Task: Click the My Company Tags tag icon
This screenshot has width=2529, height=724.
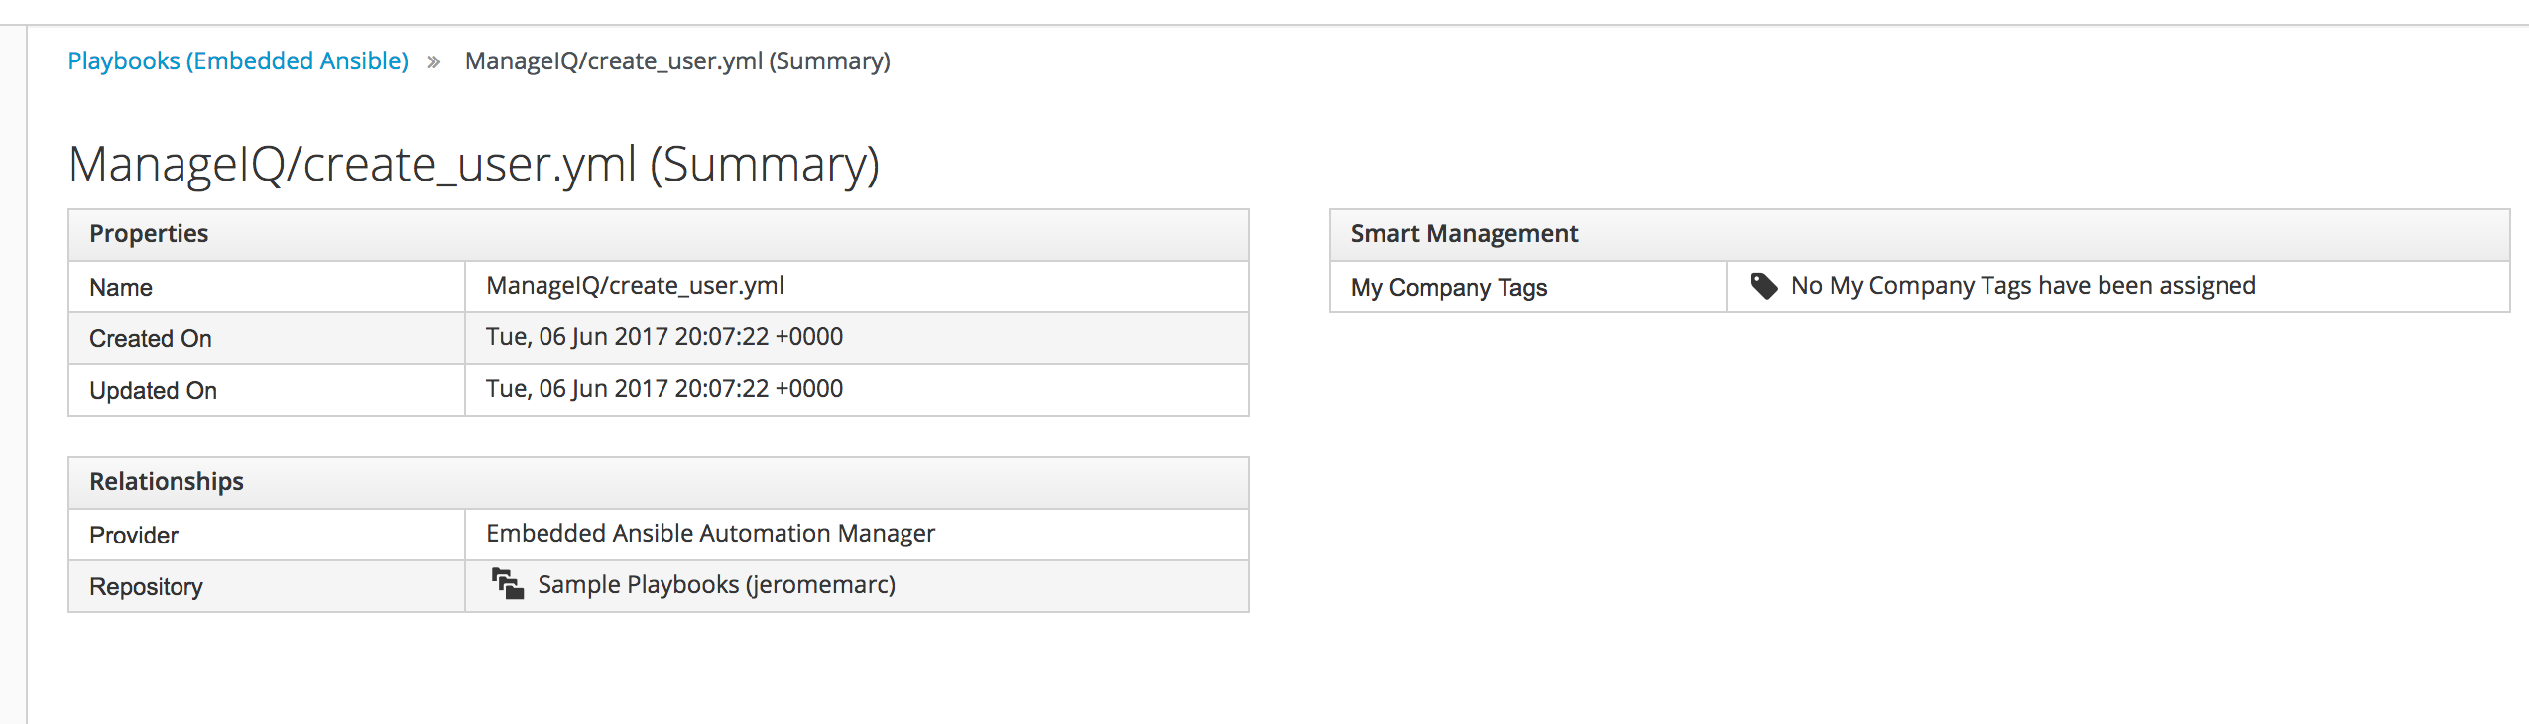Action: (x=1764, y=286)
